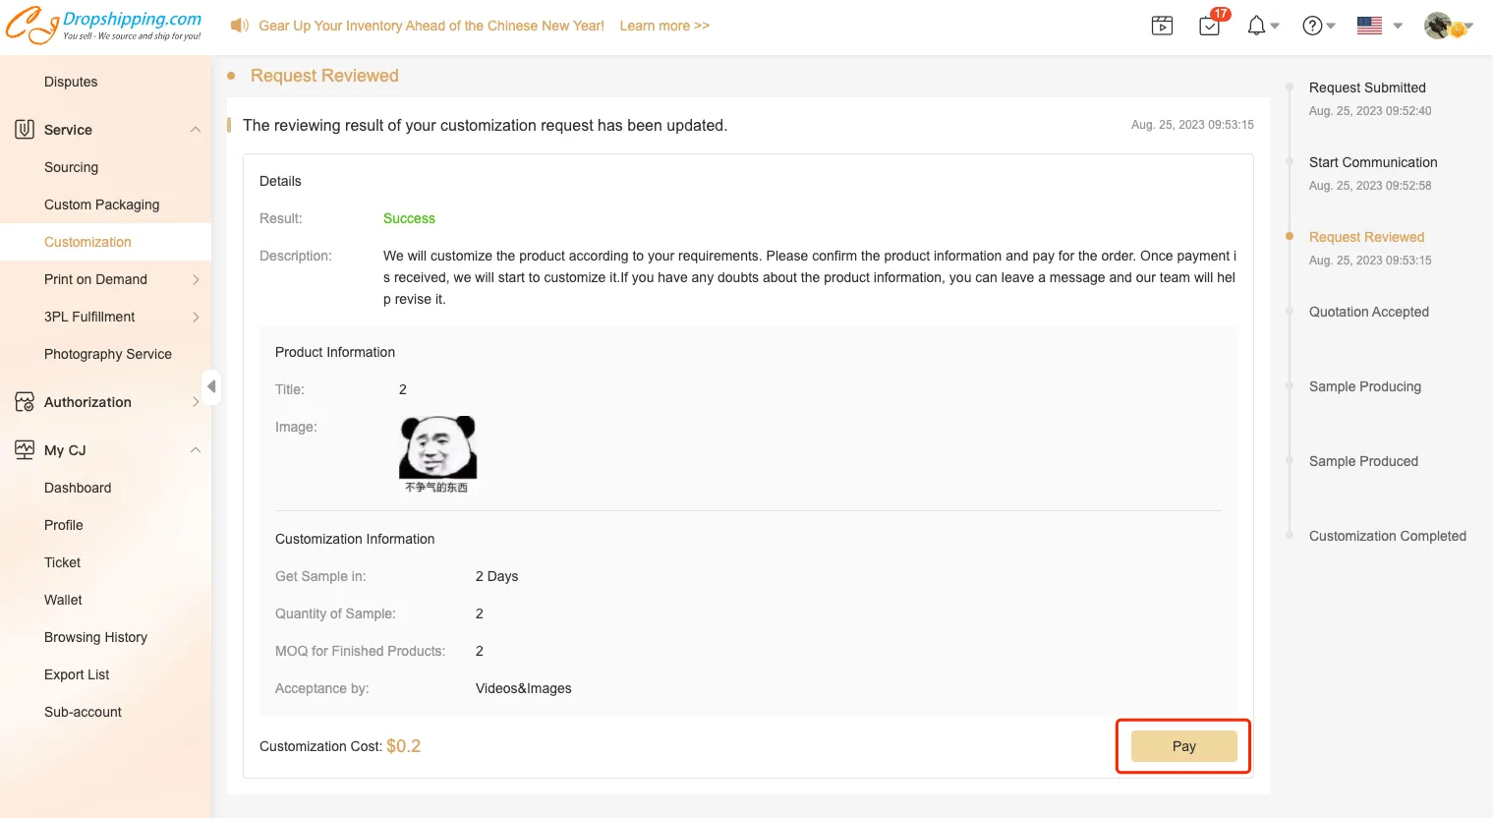
Task: Click the US flag language selector
Action: (x=1370, y=26)
